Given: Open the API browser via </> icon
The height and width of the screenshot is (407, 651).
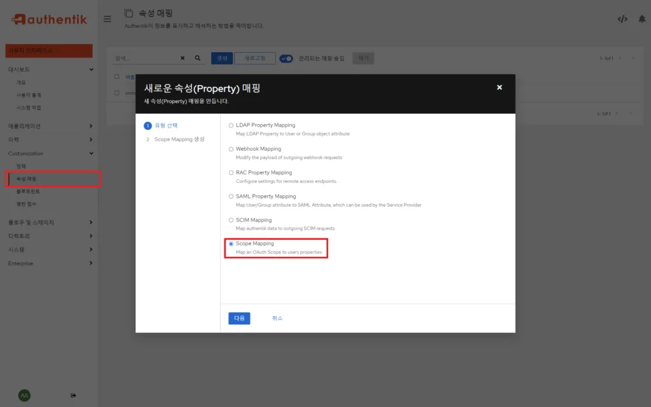Looking at the screenshot, I should coord(622,18).
